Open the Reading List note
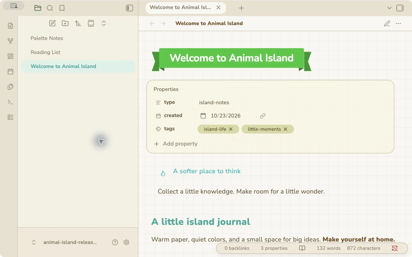The image size is (412, 257). click(78, 52)
